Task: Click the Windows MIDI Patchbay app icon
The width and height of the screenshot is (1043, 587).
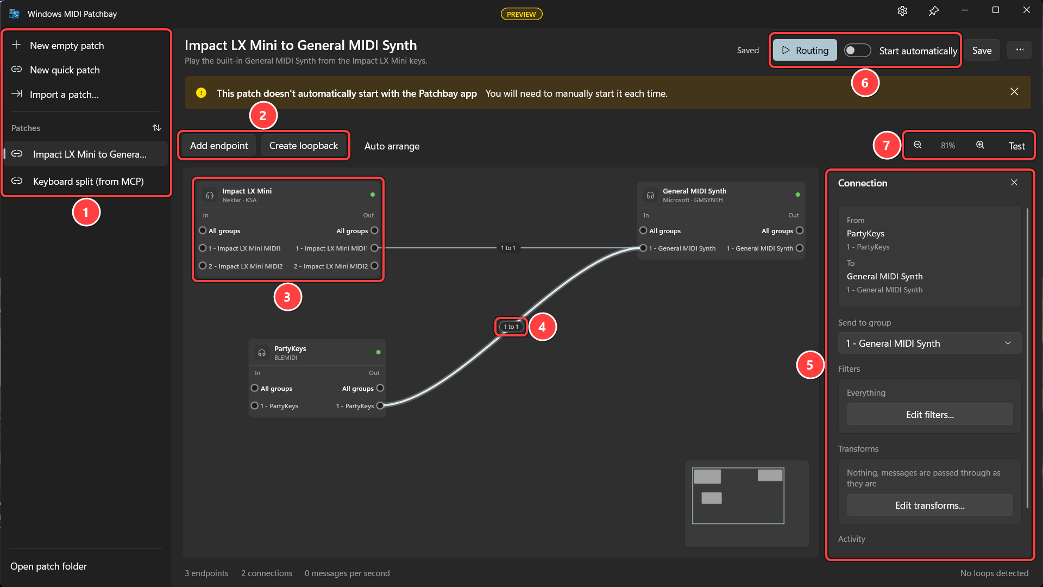Action: [14, 14]
